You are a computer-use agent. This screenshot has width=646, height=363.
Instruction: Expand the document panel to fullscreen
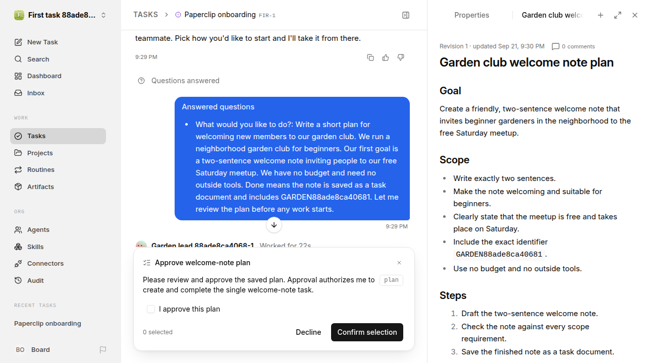[x=618, y=15]
